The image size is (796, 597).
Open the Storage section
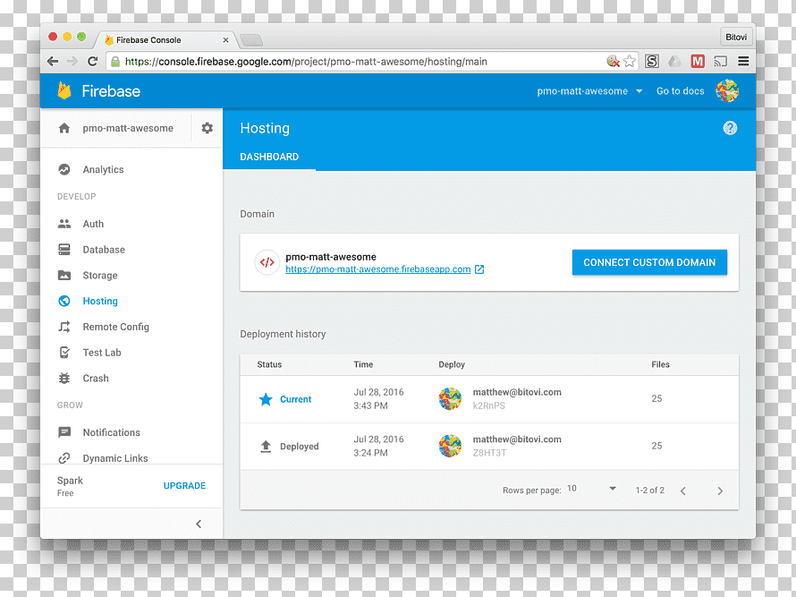pos(100,276)
